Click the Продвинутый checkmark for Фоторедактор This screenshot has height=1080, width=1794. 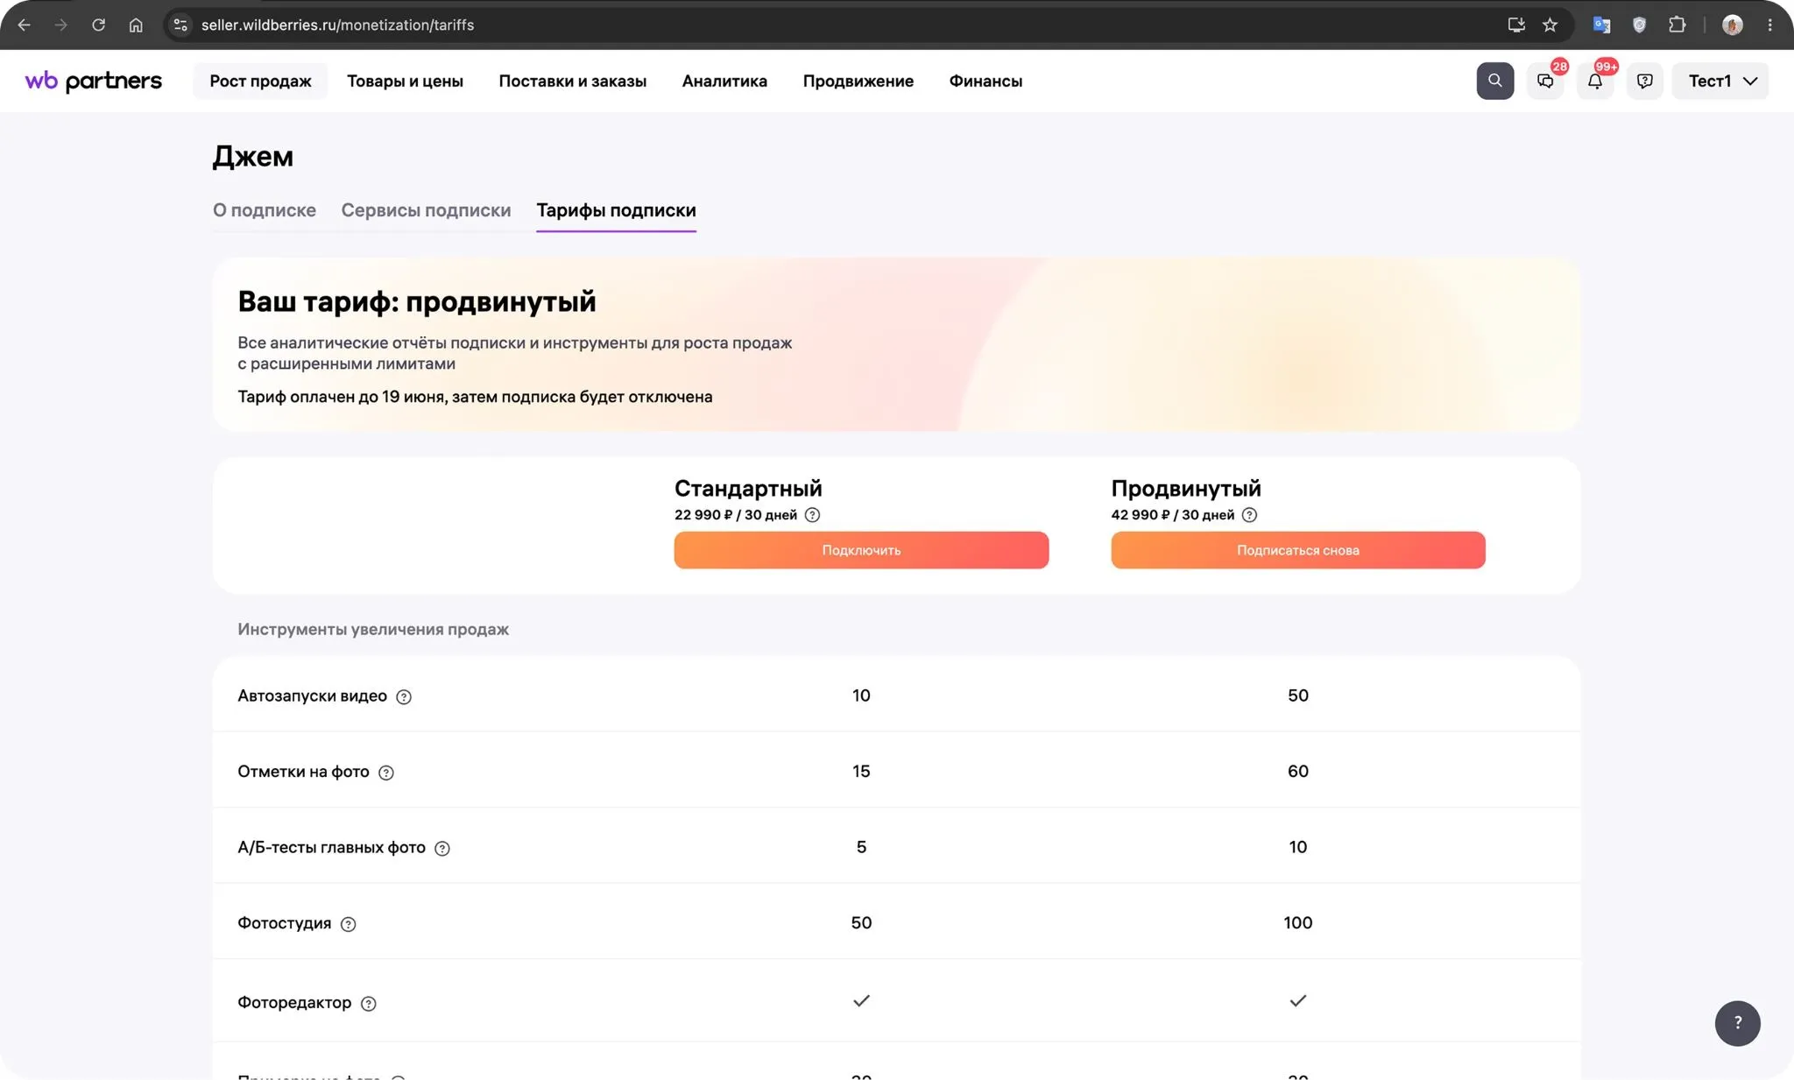point(1298,1000)
